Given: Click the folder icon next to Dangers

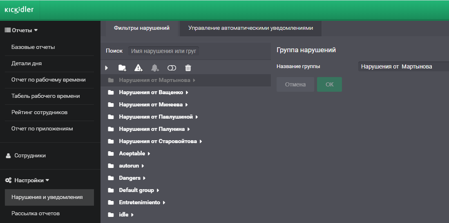Looking at the screenshot, I should [x=111, y=178].
